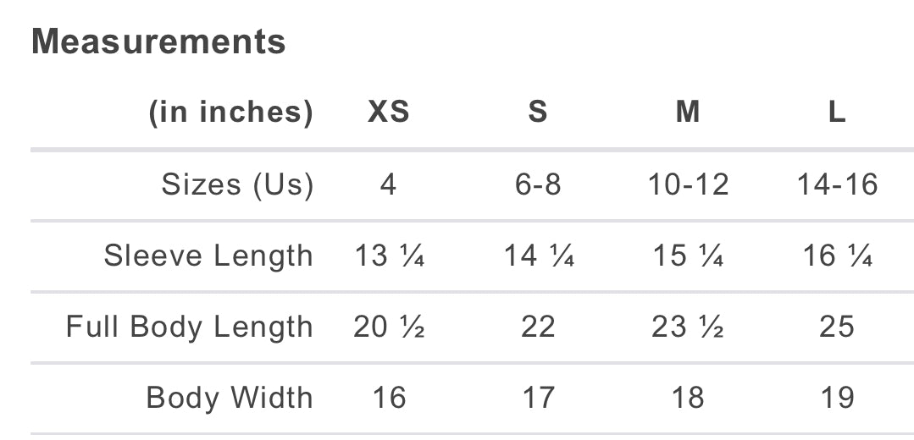The height and width of the screenshot is (440, 914).
Task: Select the S body width 17 value
Action: (538, 398)
